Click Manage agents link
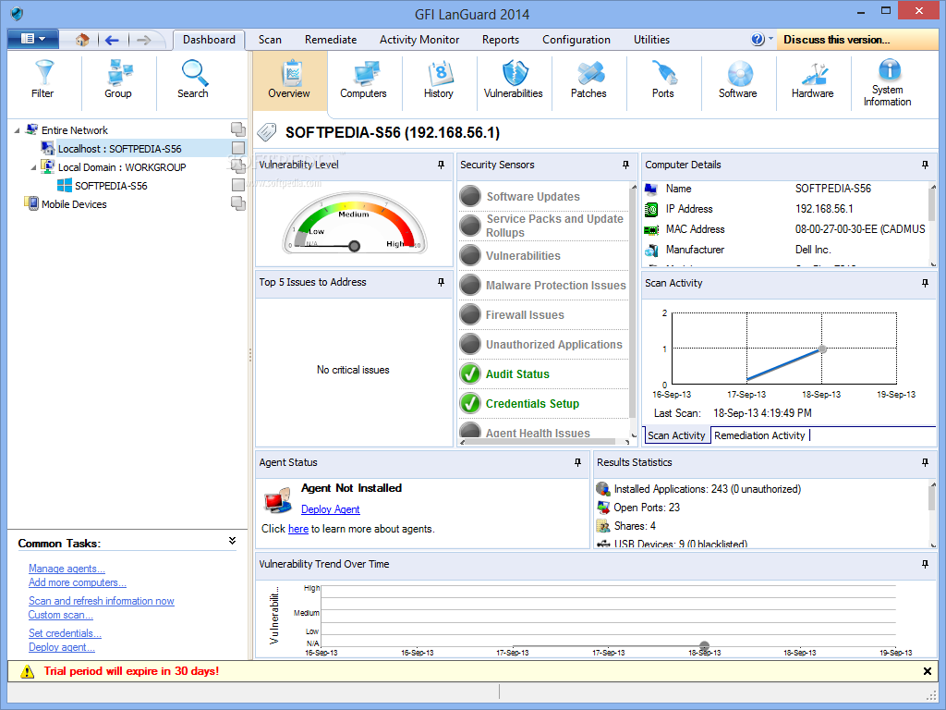Viewport: 946px width, 710px height. 67,569
